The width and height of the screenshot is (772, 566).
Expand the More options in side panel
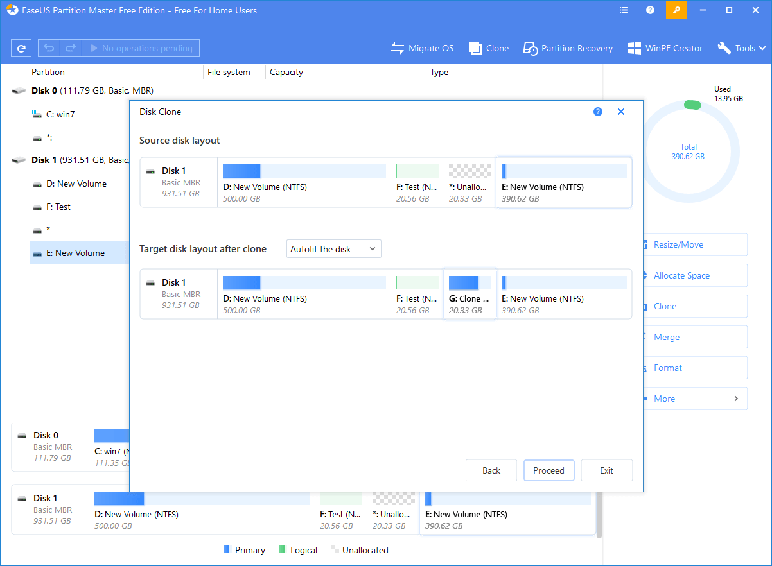(x=695, y=399)
